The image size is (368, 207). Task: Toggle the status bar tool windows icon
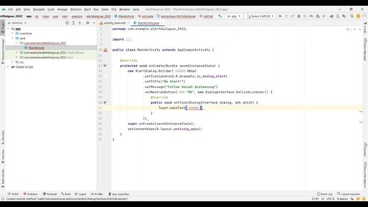click(x=3, y=199)
